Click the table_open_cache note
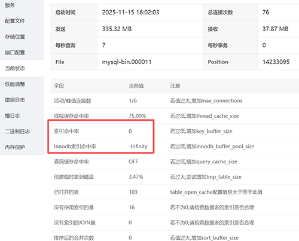 click(216, 192)
